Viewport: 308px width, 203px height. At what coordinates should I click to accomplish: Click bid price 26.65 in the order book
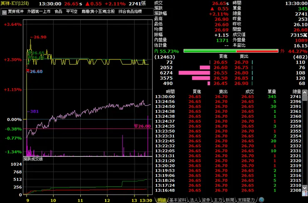(x=221, y=62)
